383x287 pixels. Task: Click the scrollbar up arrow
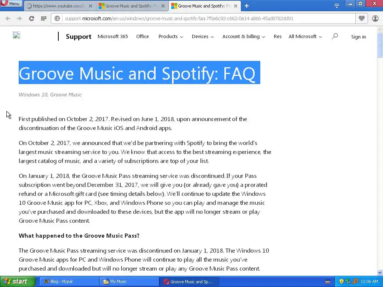click(x=380, y=30)
